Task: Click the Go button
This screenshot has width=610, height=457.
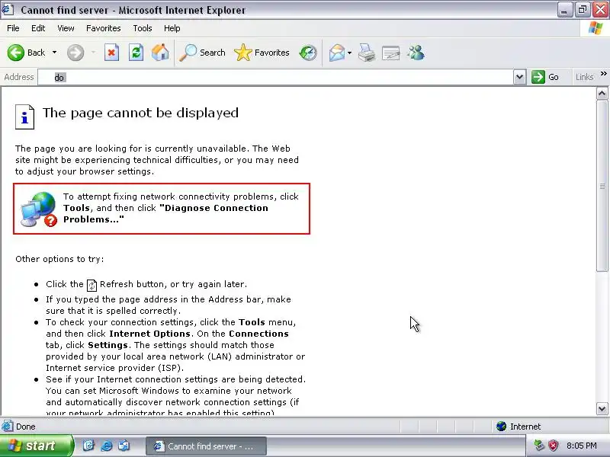Action: click(x=545, y=77)
